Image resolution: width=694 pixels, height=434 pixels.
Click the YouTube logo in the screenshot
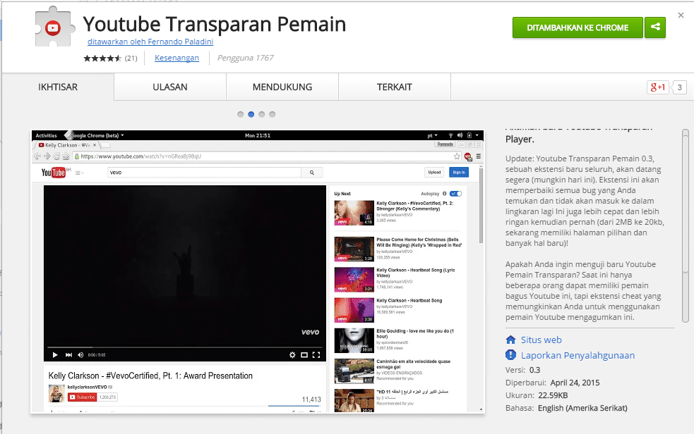pyautogui.click(x=54, y=171)
